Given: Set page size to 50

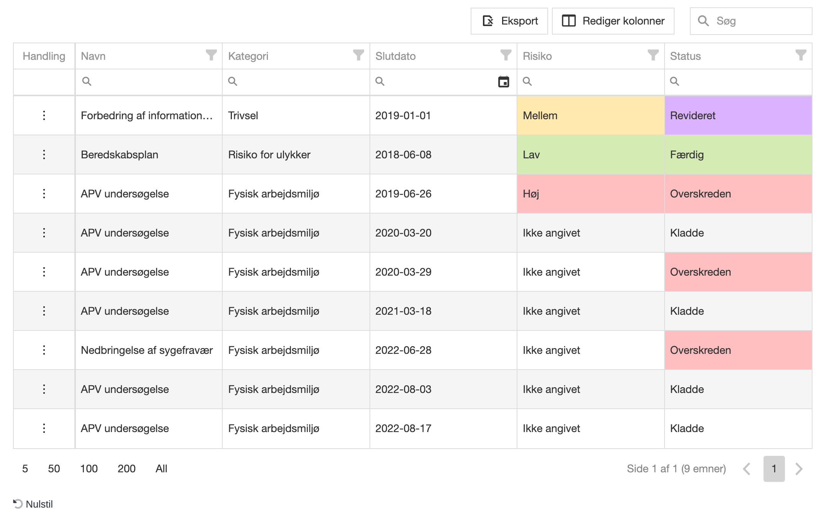Looking at the screenshot, I should [x=54, y=468].
